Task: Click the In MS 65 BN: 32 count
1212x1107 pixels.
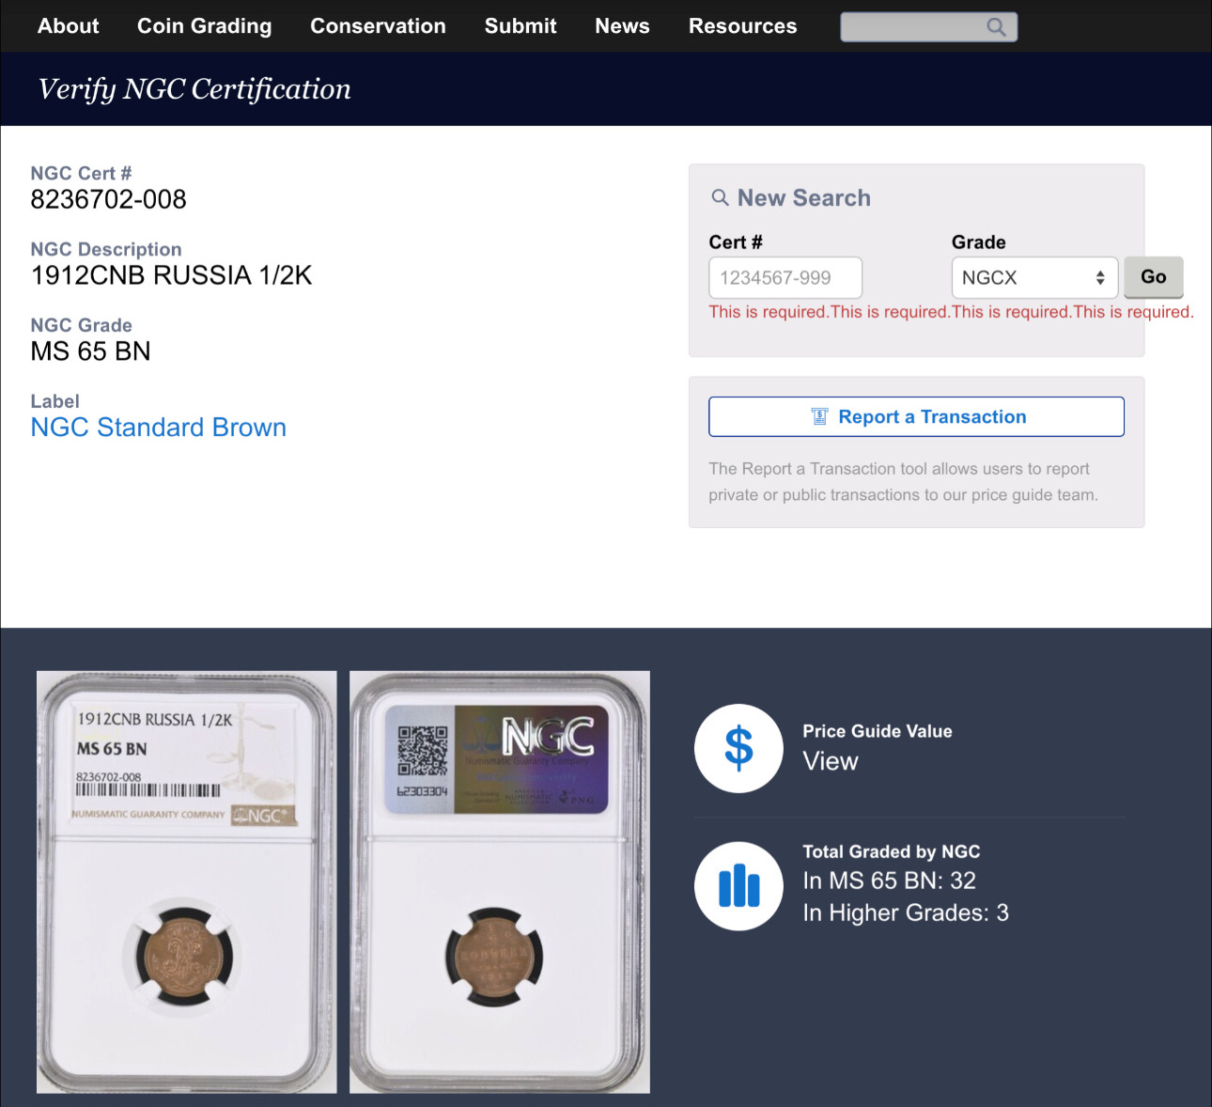Action: (890, 881)
